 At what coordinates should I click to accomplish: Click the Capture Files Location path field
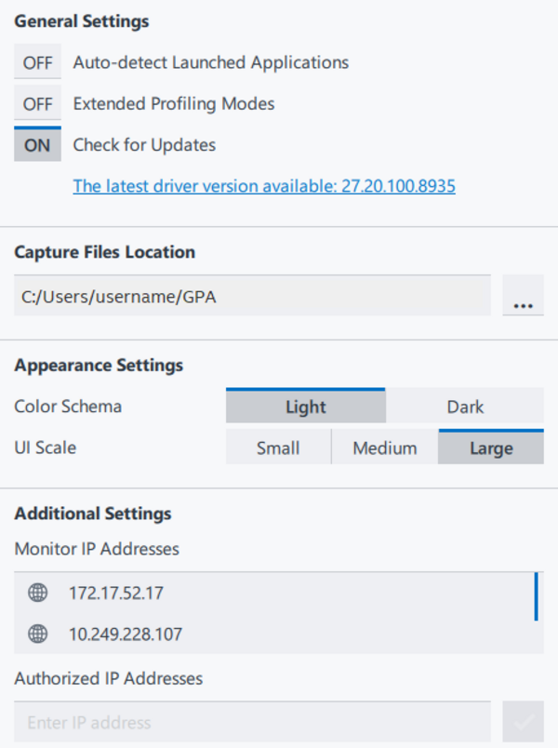(x=252, y=296)
